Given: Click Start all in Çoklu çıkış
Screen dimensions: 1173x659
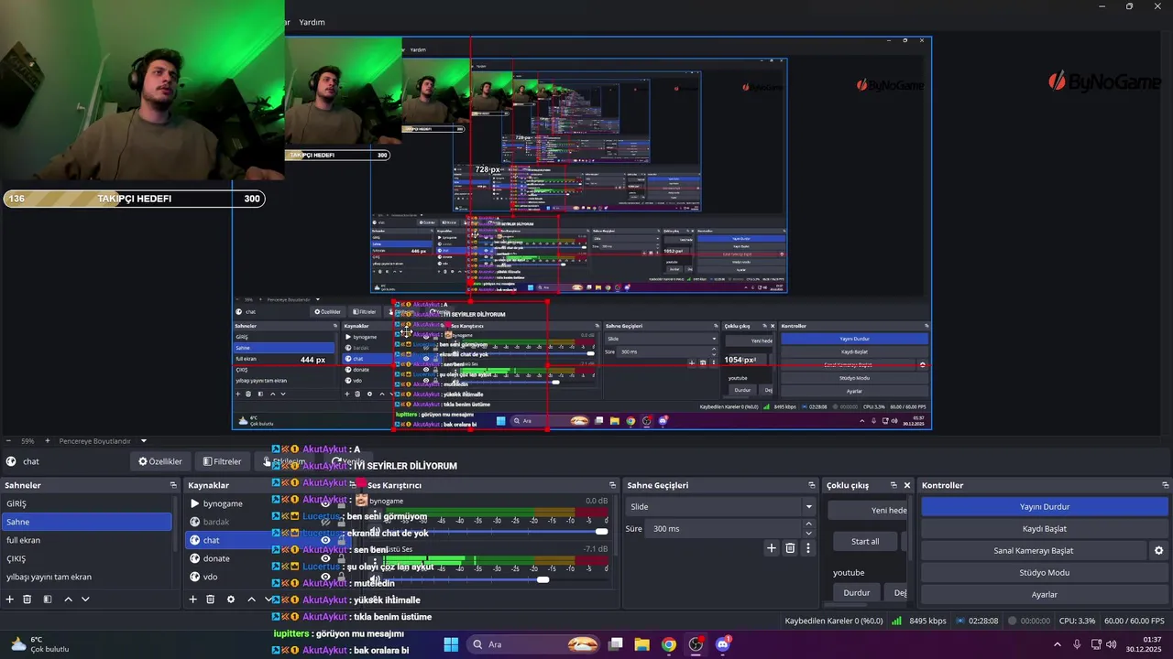Looking at the screenshot, I should point(865,541).
